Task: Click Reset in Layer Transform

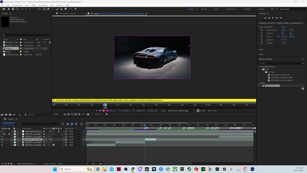Action: (x=284, y=27)
